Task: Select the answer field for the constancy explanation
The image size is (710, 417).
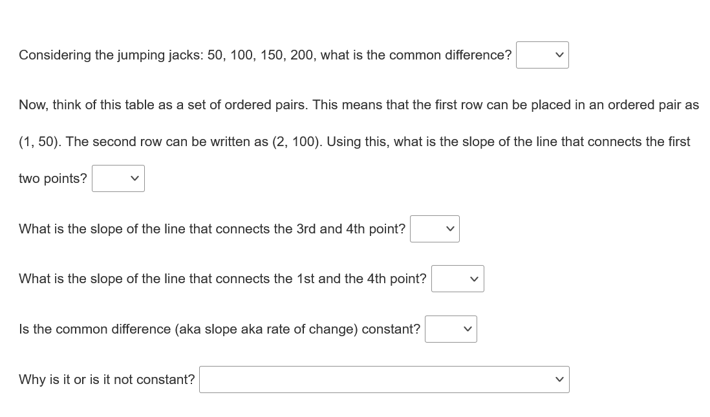Action: pyautogui.click(x=385, y=380)
